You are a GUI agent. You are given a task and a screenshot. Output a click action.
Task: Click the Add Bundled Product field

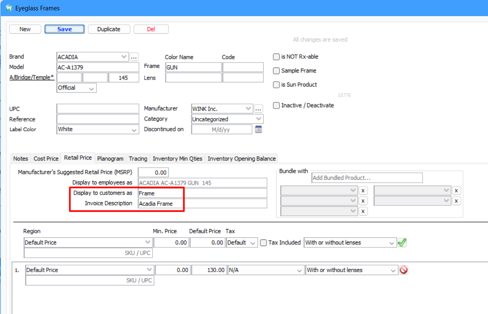(x=367, y=177)
